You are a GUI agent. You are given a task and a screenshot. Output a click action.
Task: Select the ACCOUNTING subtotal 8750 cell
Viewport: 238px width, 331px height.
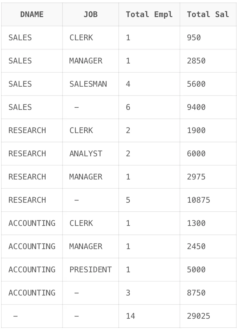208,293
